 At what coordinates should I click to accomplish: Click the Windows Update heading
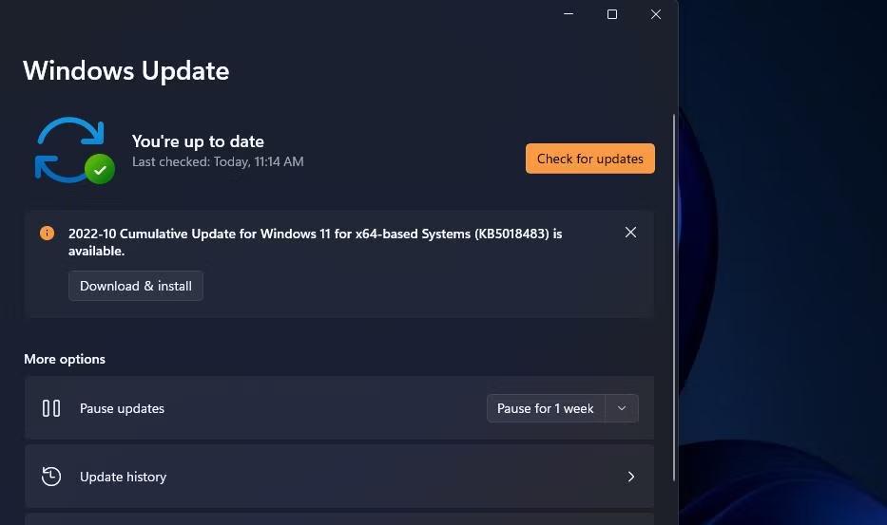126,71
